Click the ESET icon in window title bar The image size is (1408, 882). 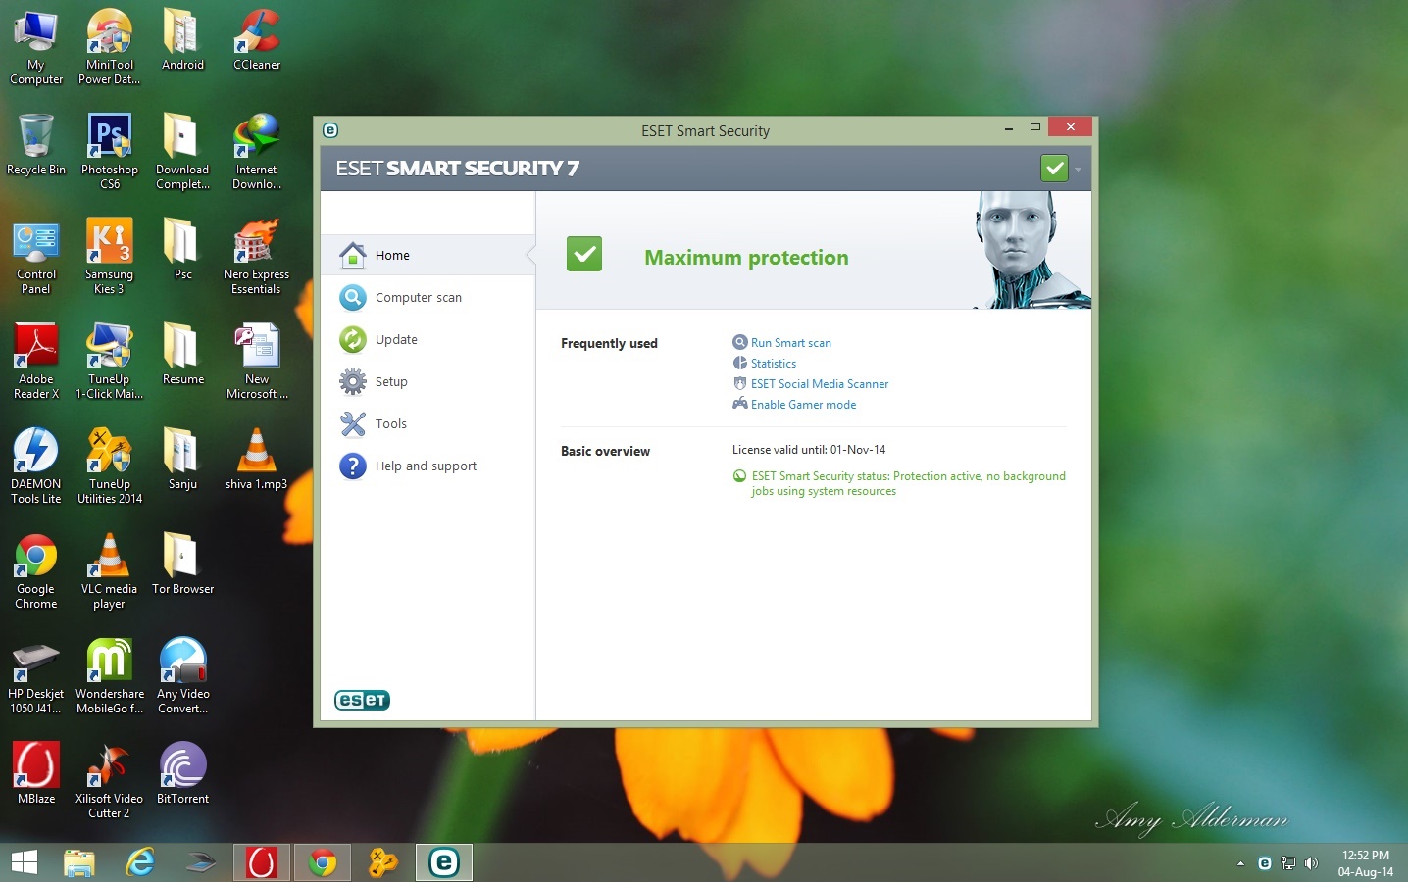tap(330, 130)
